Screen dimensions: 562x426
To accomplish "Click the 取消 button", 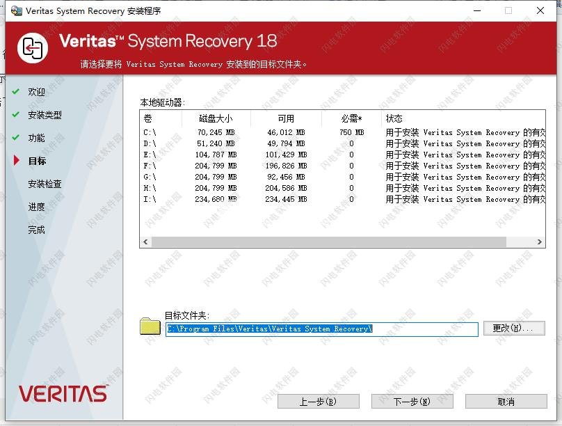I will point(506,401).
